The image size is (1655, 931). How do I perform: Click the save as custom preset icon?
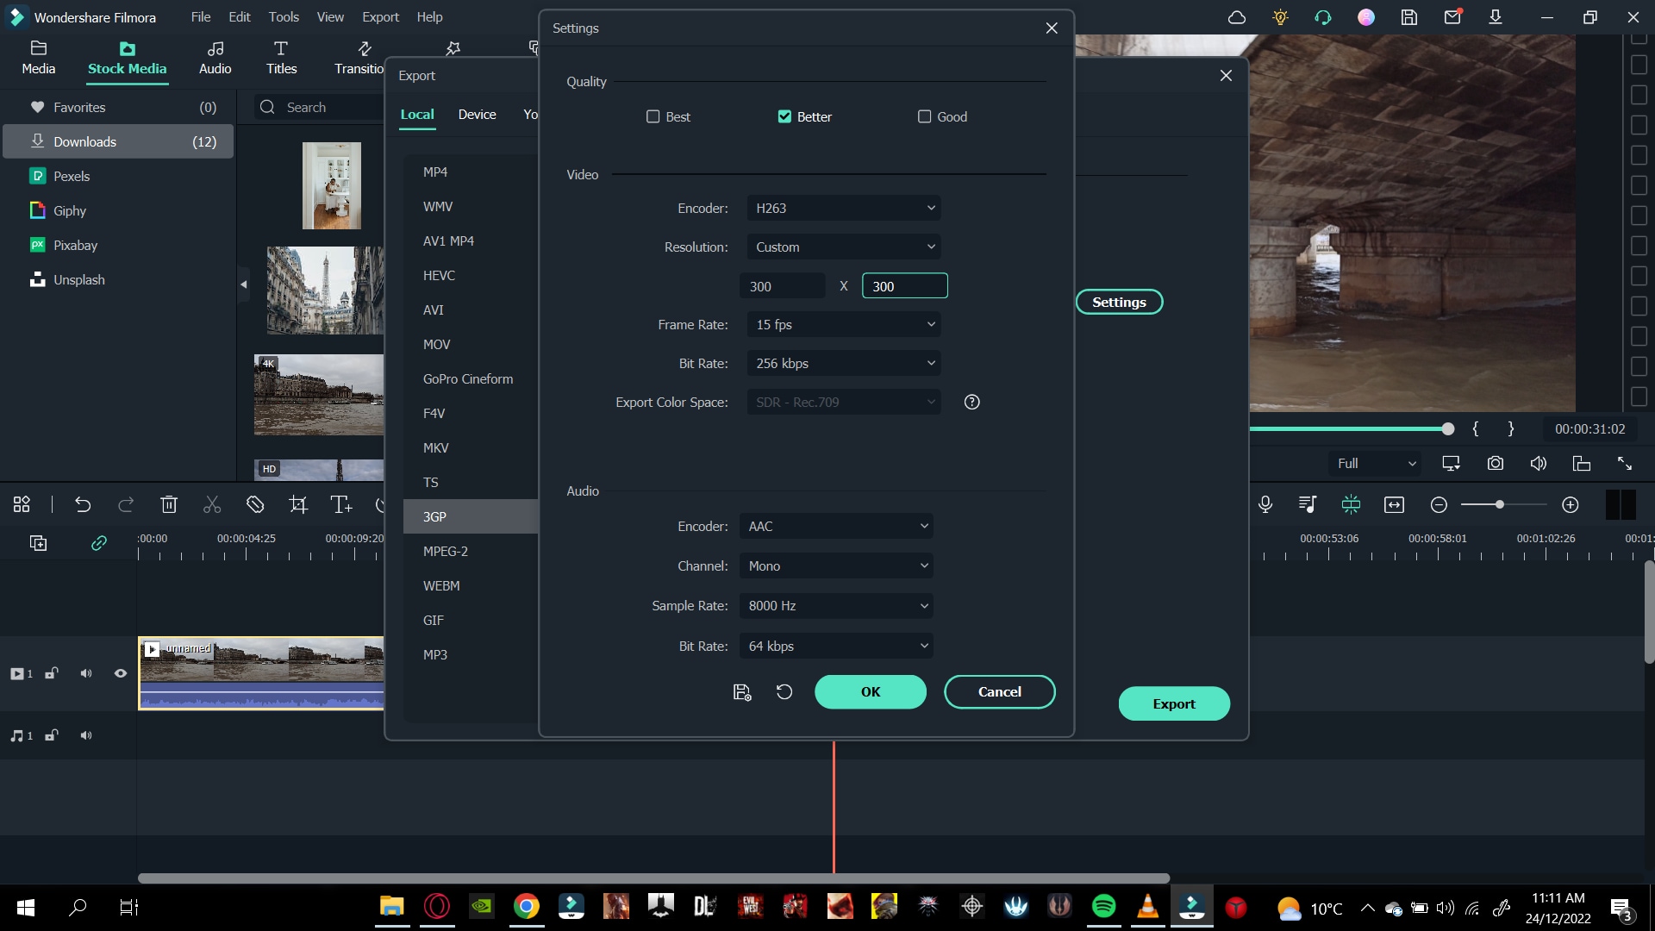[741, 692]
